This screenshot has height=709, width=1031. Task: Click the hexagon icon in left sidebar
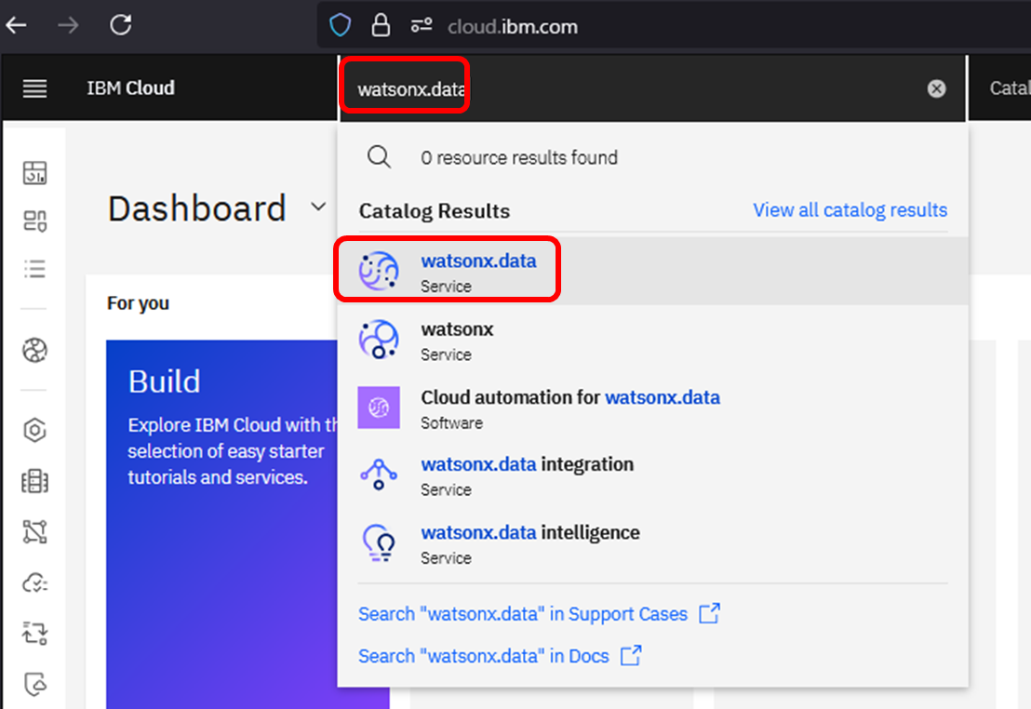coord(34,430)
